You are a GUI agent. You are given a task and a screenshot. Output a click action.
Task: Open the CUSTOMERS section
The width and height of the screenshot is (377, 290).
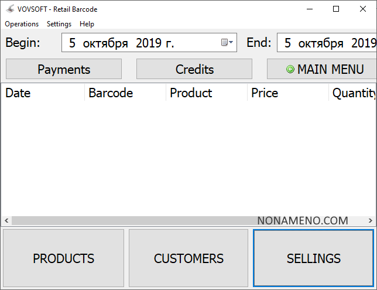click(188, 258)
